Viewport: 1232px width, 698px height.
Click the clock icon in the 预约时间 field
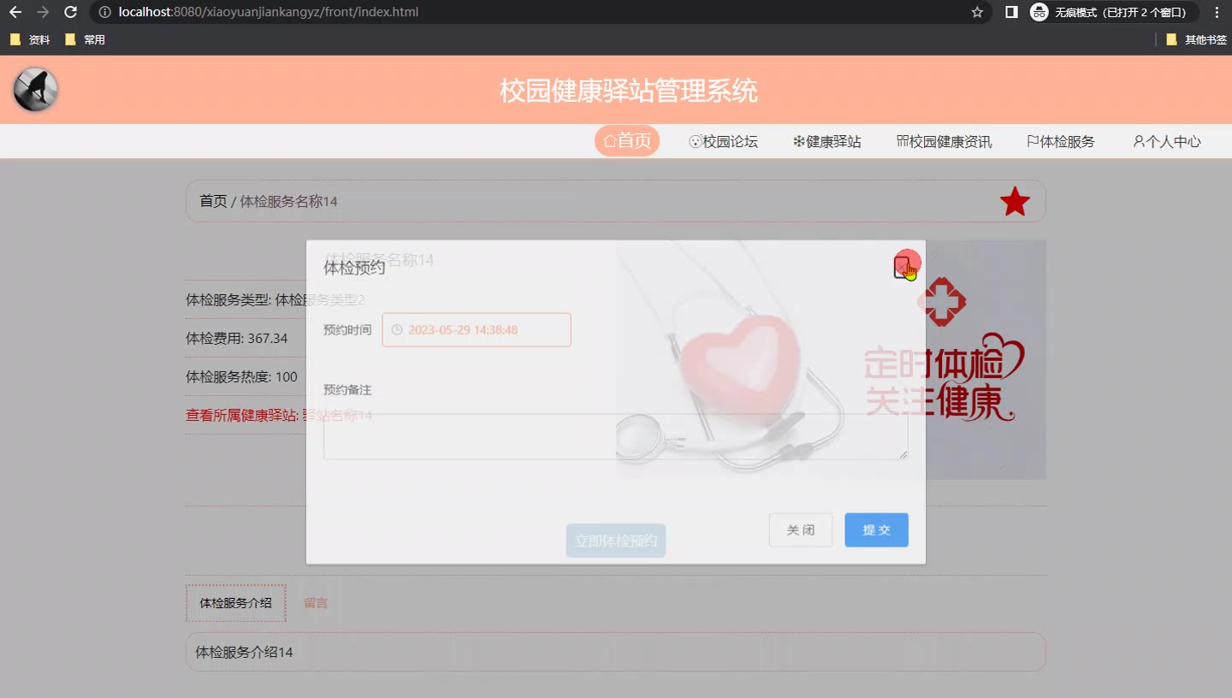point(397,330)
